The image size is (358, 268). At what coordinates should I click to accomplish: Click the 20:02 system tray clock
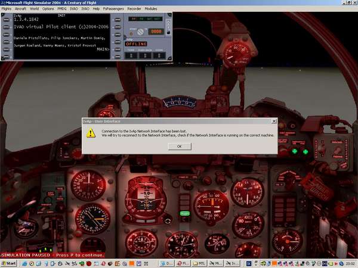pyautogui.click(x=350, y=264)
